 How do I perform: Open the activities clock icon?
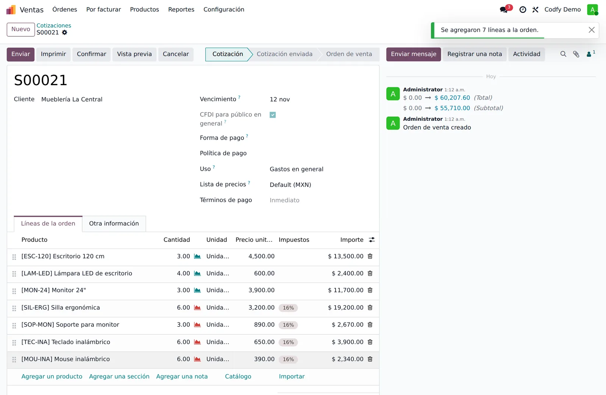pos(523,9)
